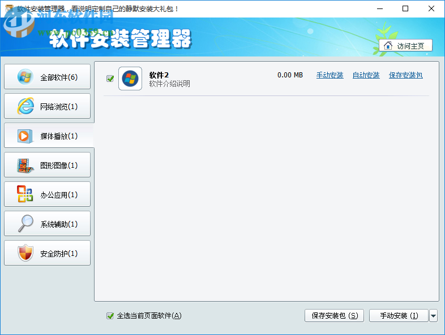The image size is (445, 335).
Task: Click the film strip icon for 图形图像
Action: pos(25,166)
